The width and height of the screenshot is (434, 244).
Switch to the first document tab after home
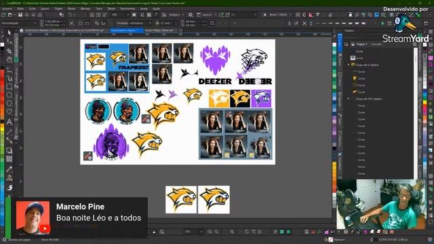pos(64,30)
